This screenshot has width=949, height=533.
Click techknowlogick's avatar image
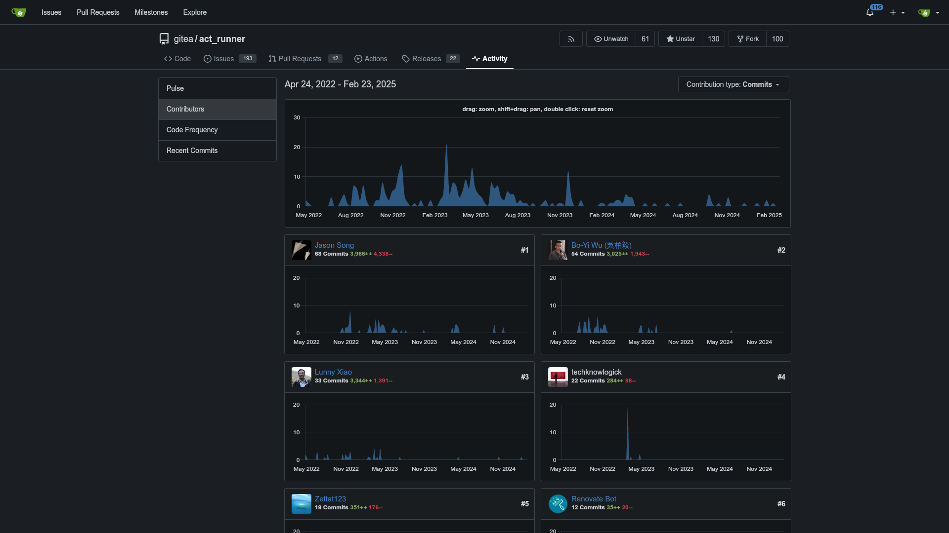[x=558, y=377]
